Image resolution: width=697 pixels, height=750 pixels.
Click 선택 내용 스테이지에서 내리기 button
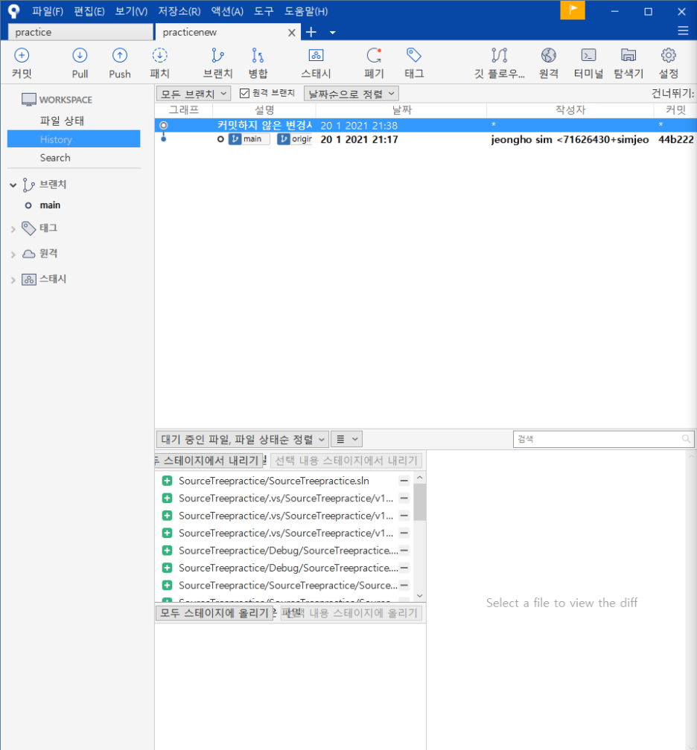346,461
